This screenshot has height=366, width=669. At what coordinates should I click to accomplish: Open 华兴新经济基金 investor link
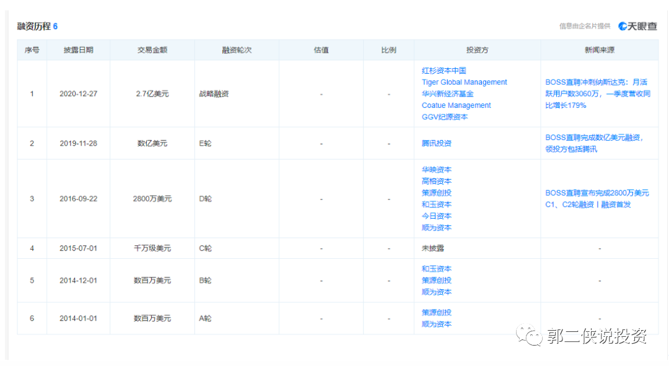[448, 94]
